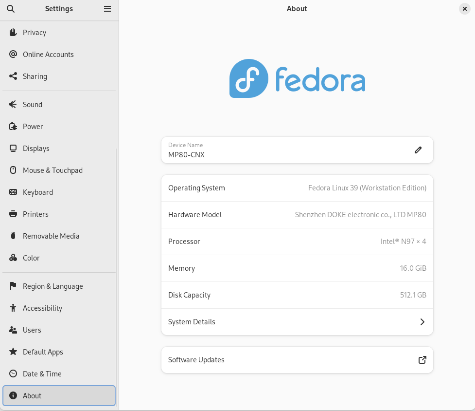This screenshot has height=411, width=475.
Task: Click the Accessibility person icon
Action: coord(13,308)
